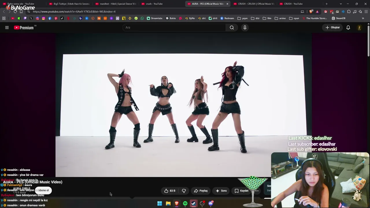370x208 pixels.
Task: Share the video with Paylaş
Action: point(201,191)
